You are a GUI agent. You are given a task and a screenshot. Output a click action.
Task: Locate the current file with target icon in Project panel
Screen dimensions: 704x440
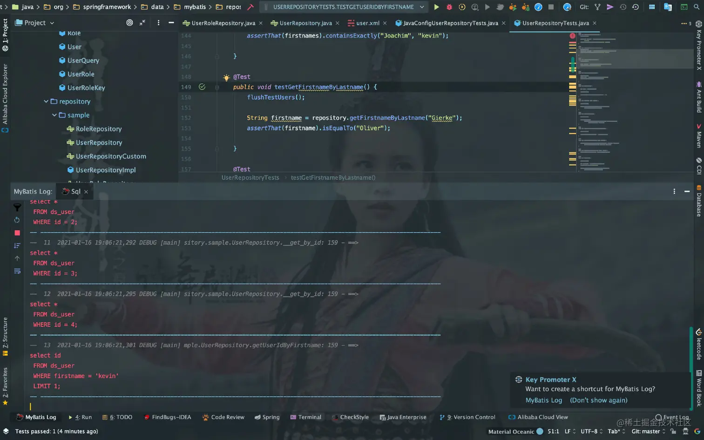pos(129,23)
